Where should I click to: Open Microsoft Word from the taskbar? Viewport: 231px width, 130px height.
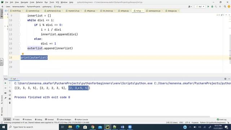[122, 127]
